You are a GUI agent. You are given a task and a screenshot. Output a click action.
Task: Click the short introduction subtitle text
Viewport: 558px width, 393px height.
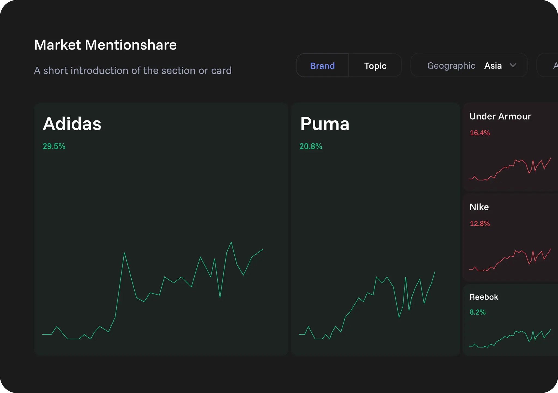click(x=133, y=70)
